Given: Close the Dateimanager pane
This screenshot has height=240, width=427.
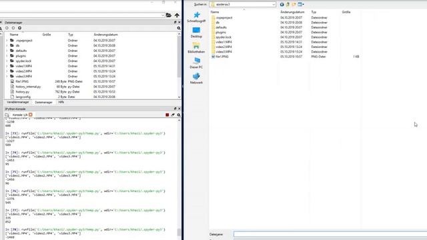Looking at the screenshot, I should coord(179,22).
